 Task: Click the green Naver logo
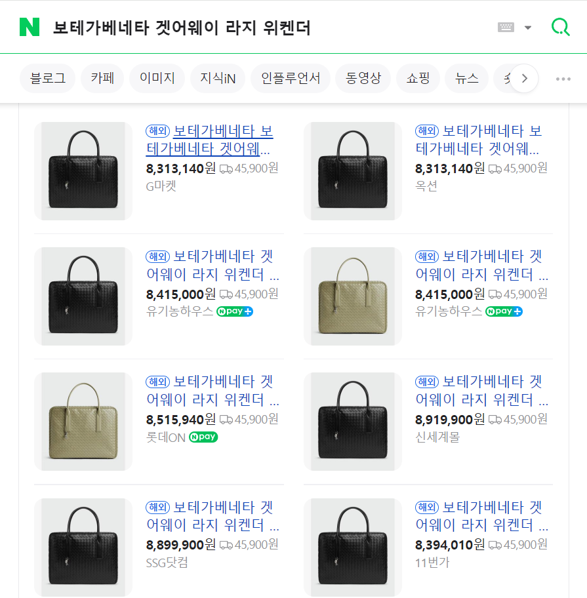coord(30,28)
